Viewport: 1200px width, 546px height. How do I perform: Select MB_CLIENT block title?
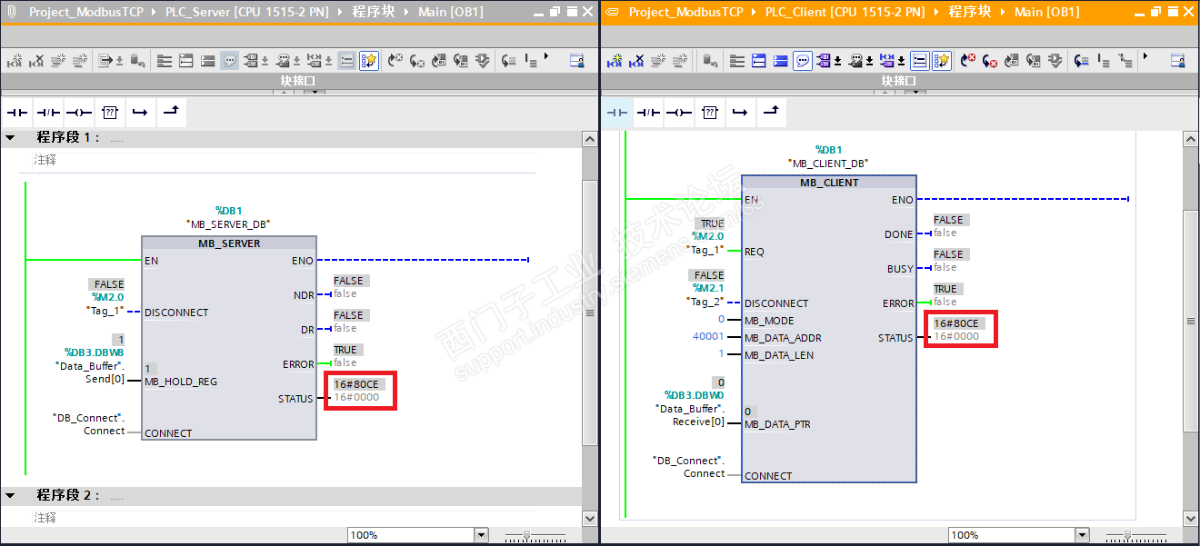pyautogui.click(x=829, y=183)
